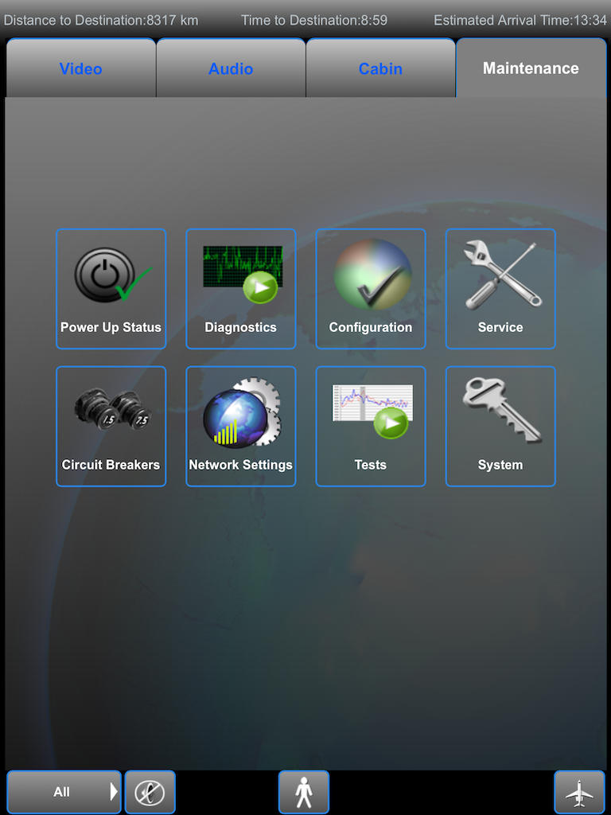Open Service with wrench and screwdriver icon
This screenshot has height=815, width=611.
click(501, 289)
